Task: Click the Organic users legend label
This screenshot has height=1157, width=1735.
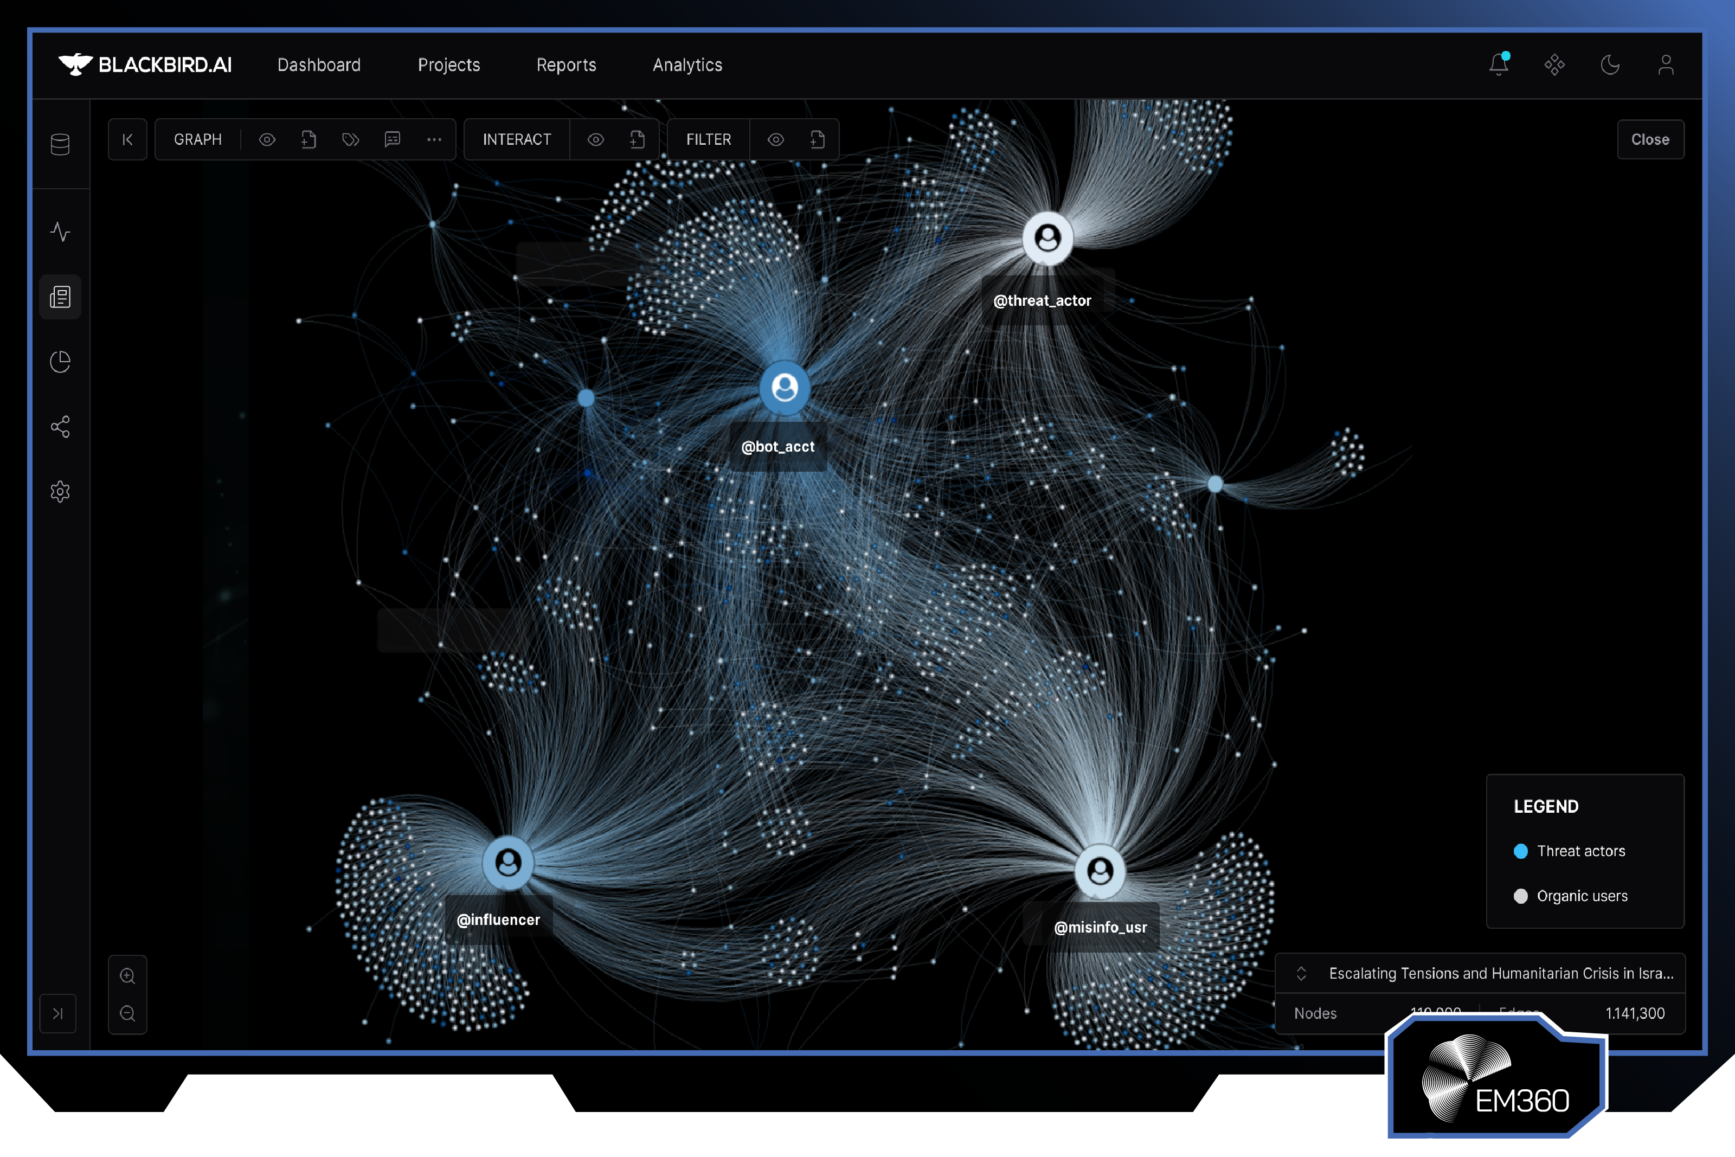Action: click(1582, 896)
